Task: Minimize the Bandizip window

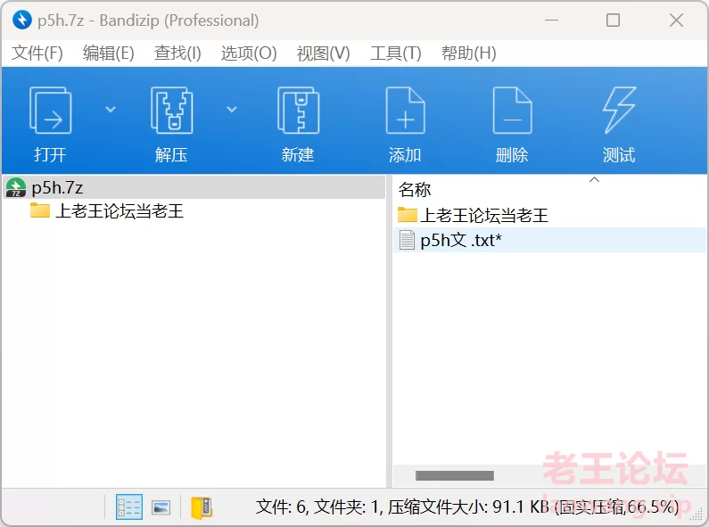Action: (551, 21)
